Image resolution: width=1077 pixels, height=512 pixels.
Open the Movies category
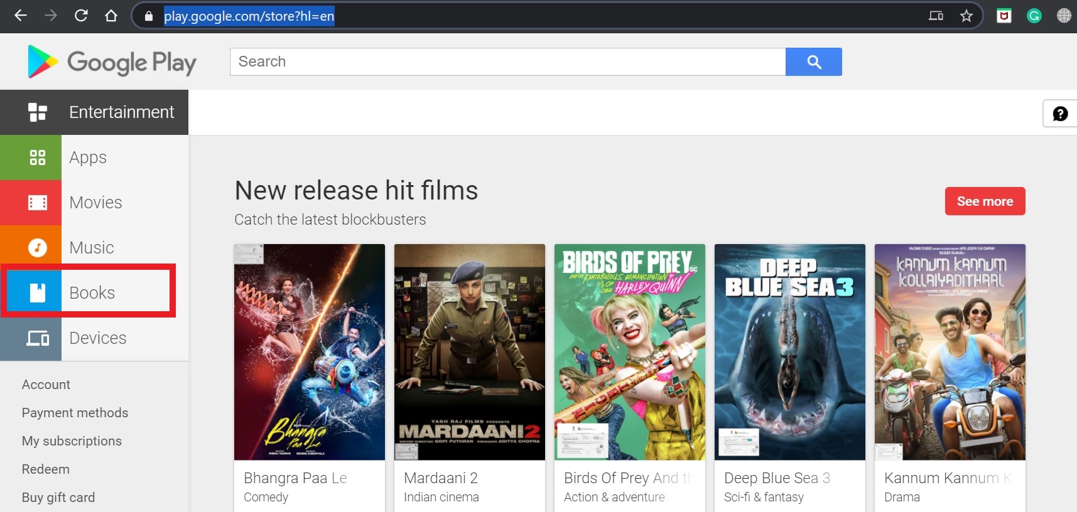click(x=94, y=203)
